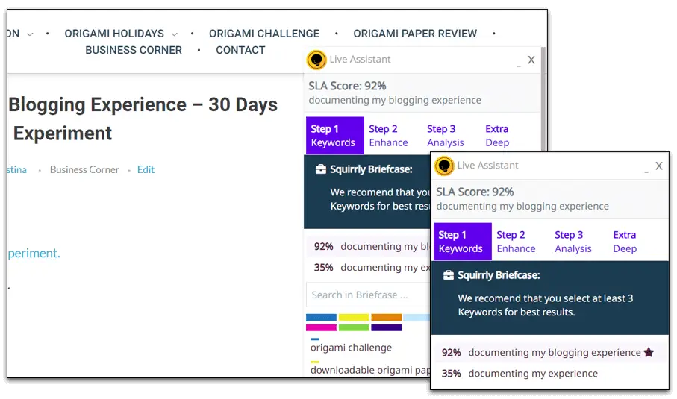Select '35% documenting my experience' in the front panel
The height and width of the screenshot is (399, 677).
pyautogui.click(x=550, y=373)
